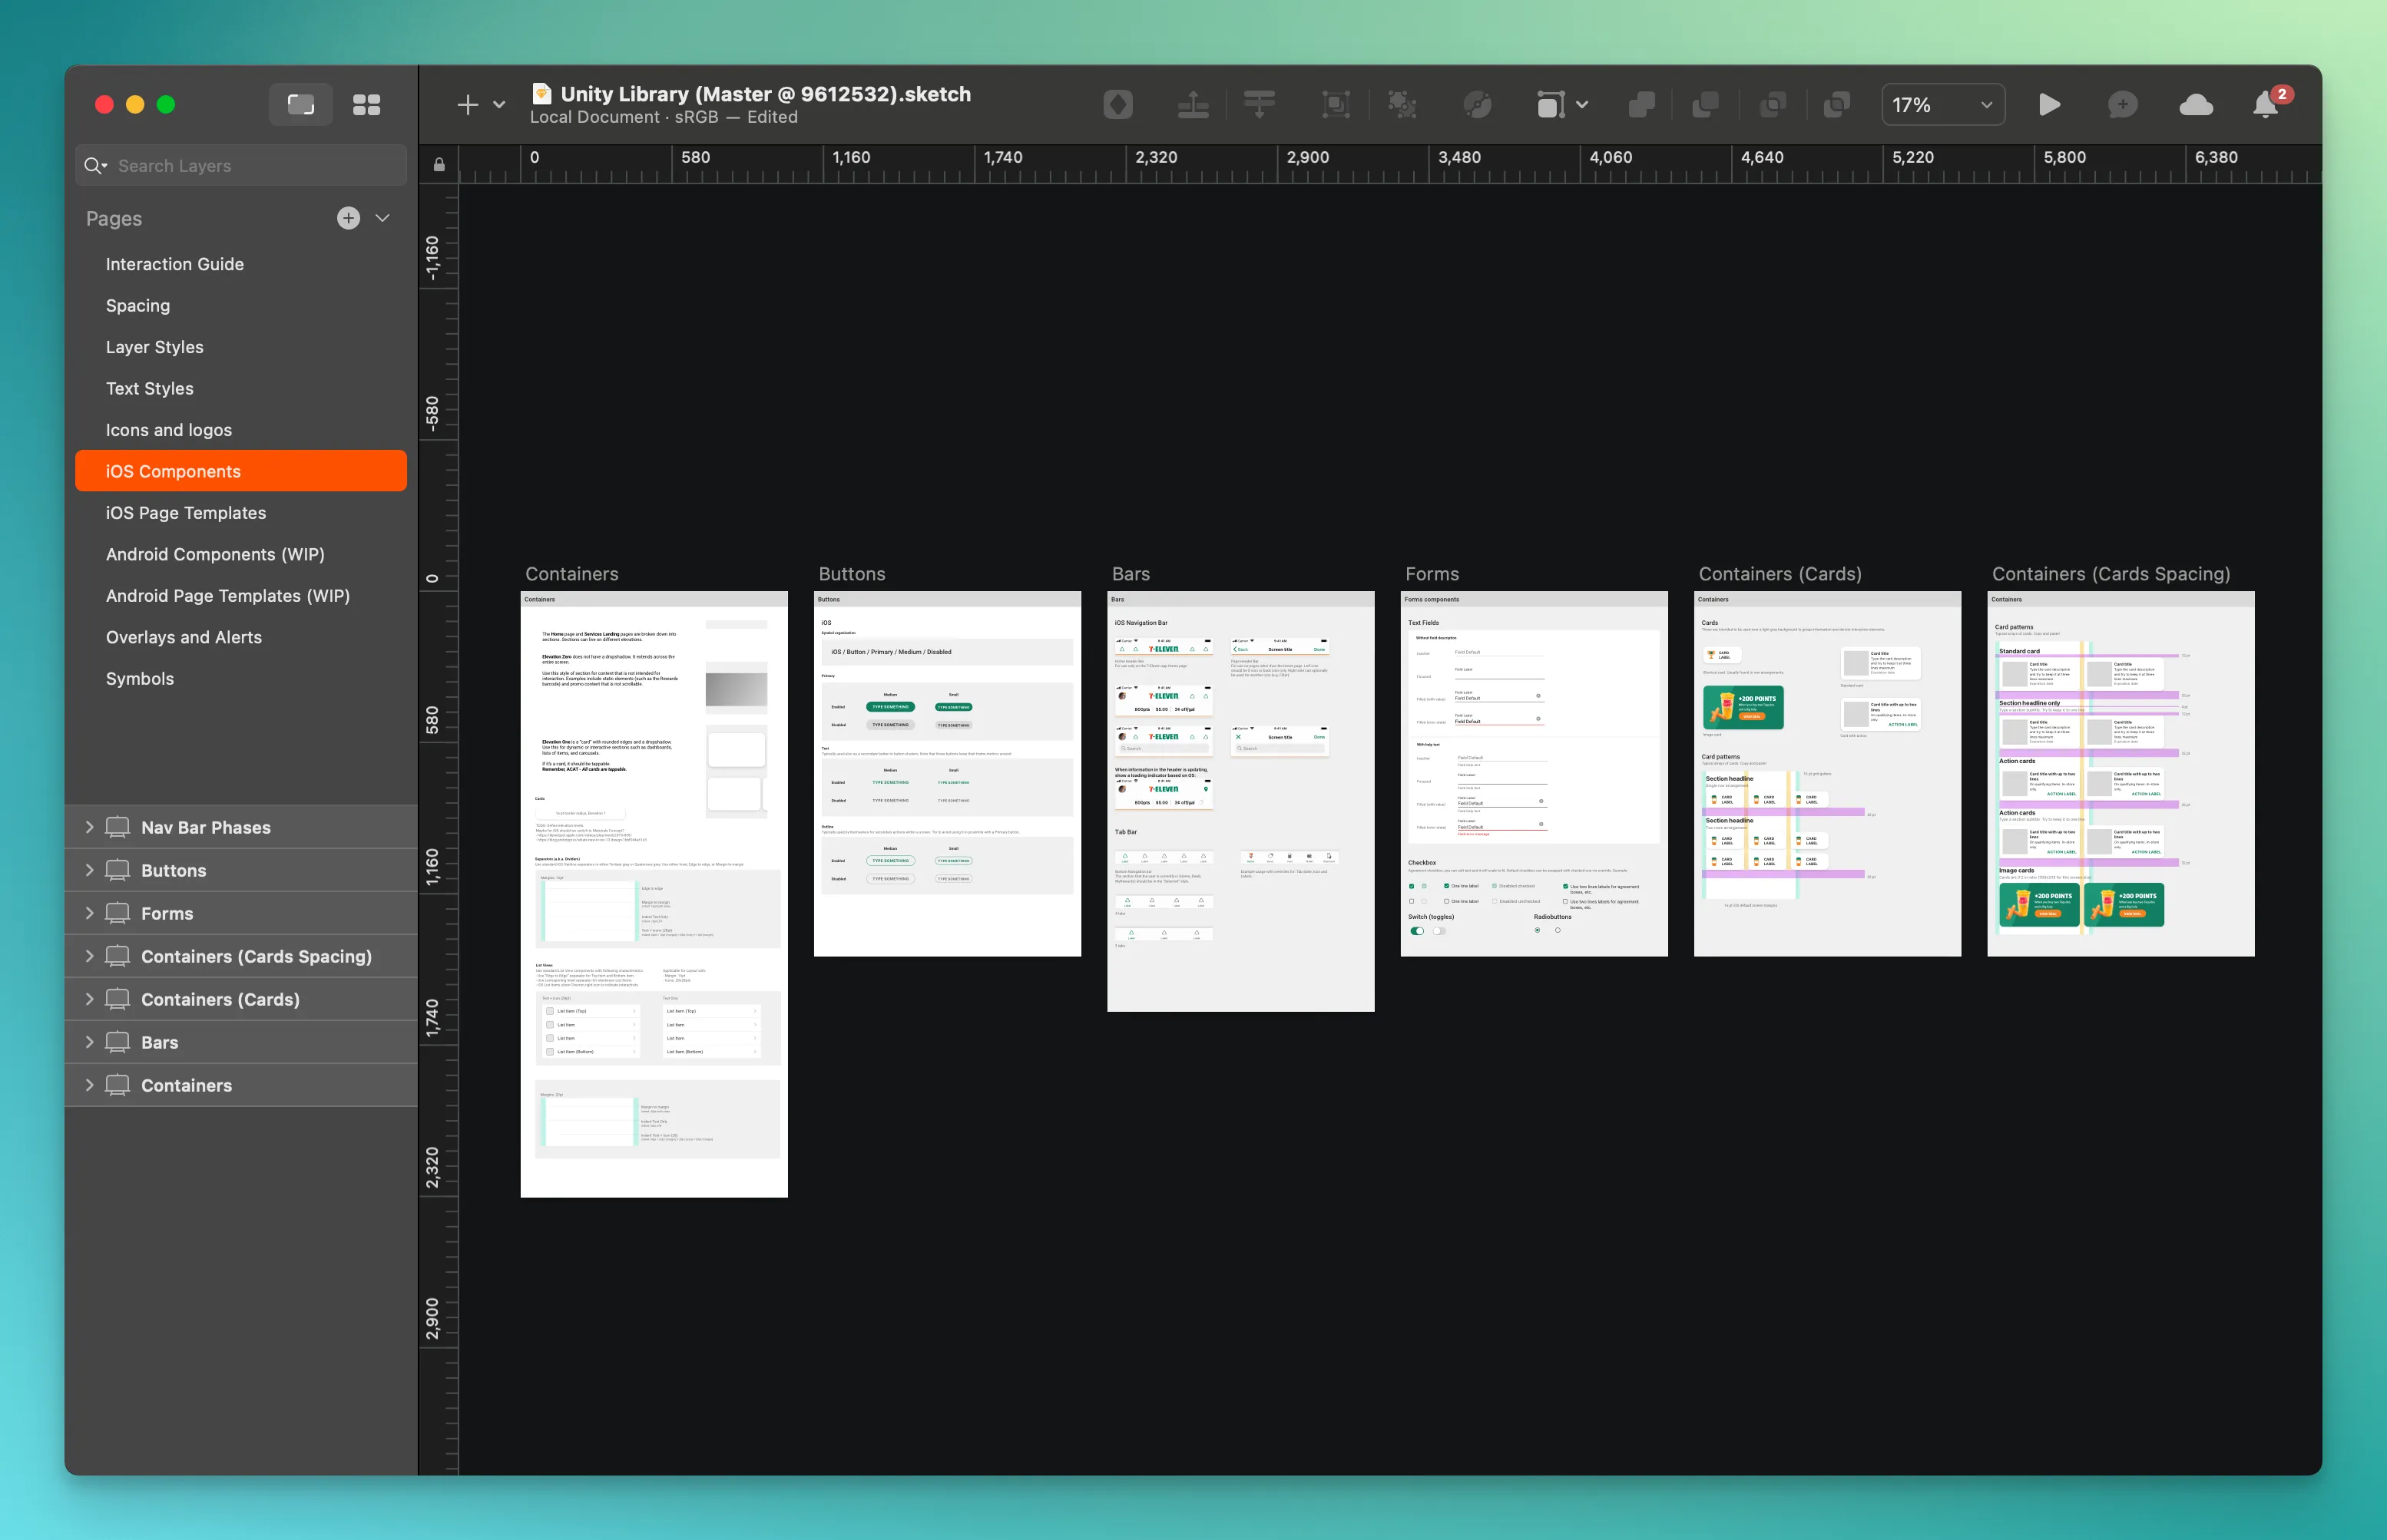This screenshot has width=2387, height=1540.
Task: Expand the Bars layer group
Action: click(89, 1043)
